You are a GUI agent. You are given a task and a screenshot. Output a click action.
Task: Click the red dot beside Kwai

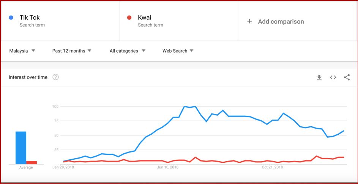click(129, 17)
